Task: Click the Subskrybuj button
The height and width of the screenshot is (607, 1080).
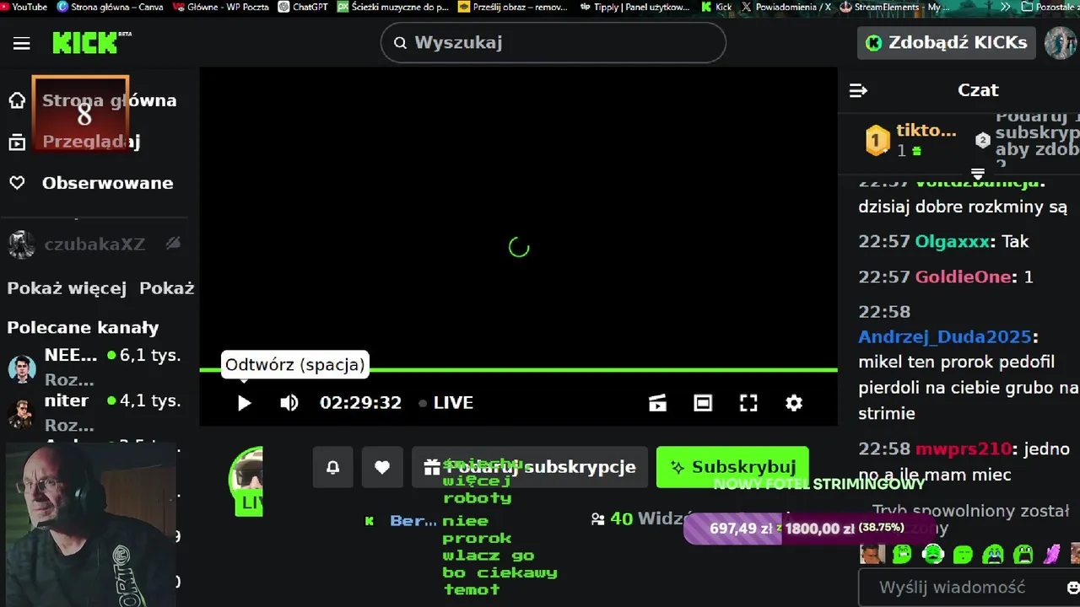Action: tap(732, 467)
